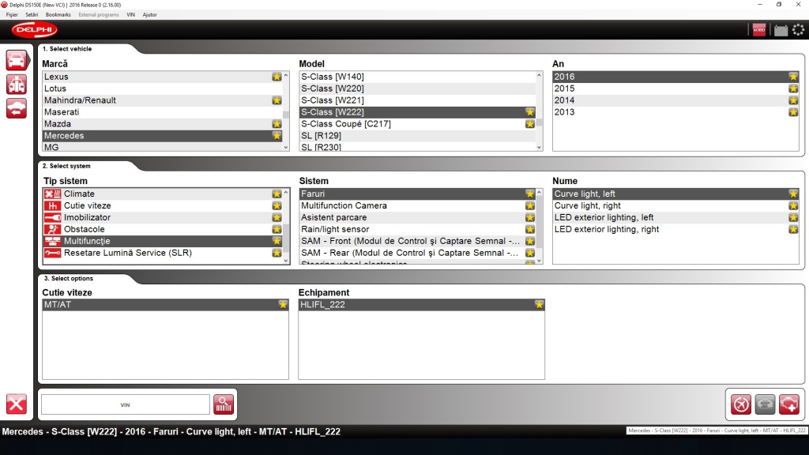The image size is (809, 455).
Task: Click the Imobilizator key icon
Action: pos(52,218)
